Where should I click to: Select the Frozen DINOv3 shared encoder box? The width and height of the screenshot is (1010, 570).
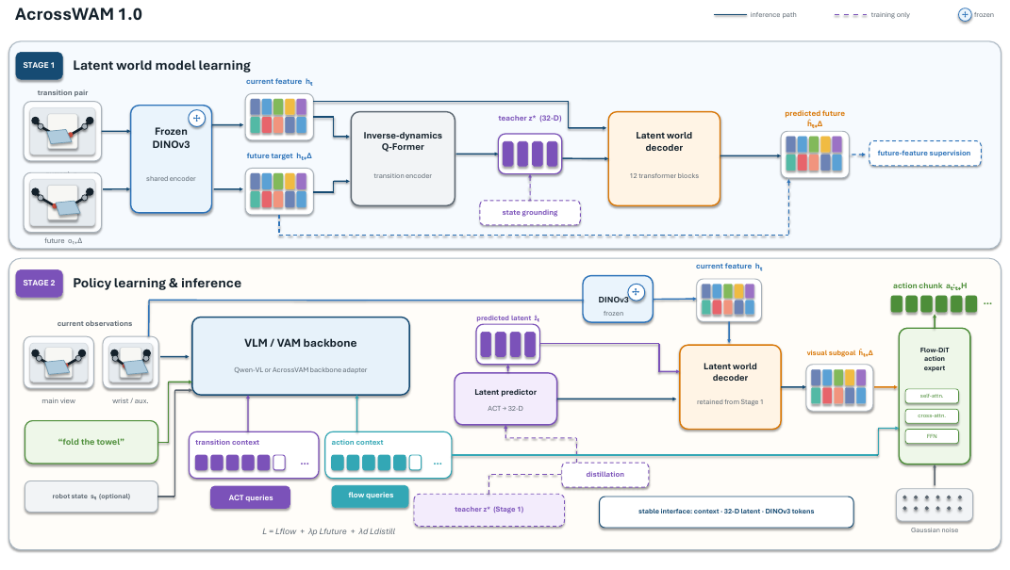[x=171, y=159]
